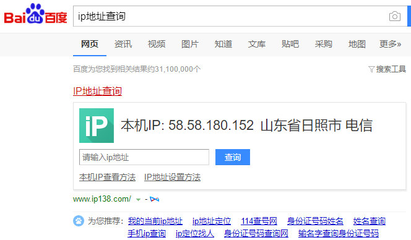Expand the www.ip138.com dropdown arrow
This screenshot has height=240, width=411.
pos(138,200)
